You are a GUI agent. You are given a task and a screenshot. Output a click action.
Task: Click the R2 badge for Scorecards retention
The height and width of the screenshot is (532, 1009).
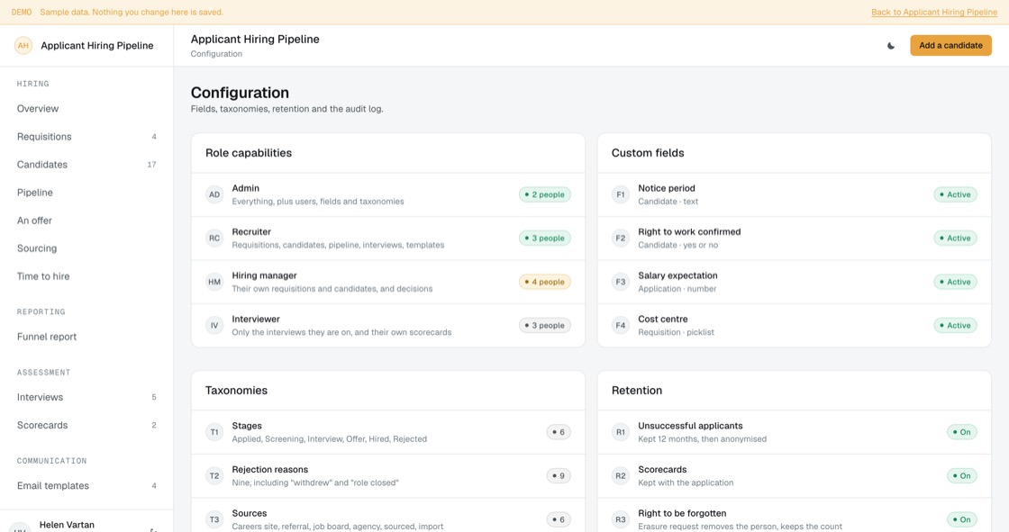pyautogui.click(x=621, y=476)
